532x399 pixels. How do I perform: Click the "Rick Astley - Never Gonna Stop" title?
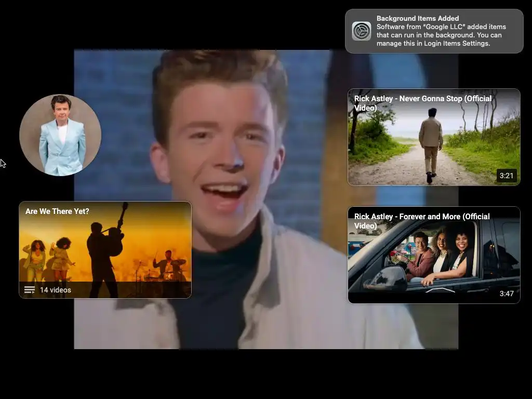pyautogui.click(x=423, y=103)
